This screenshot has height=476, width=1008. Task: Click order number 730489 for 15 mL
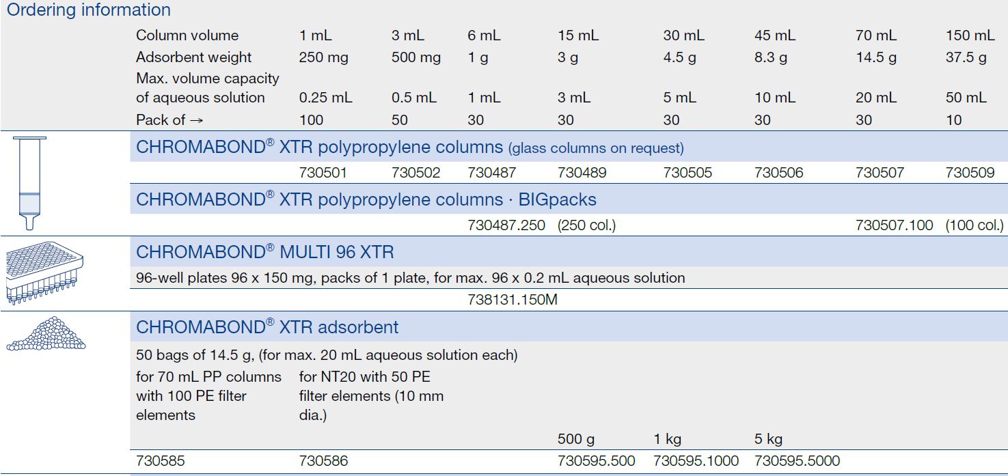582,173
